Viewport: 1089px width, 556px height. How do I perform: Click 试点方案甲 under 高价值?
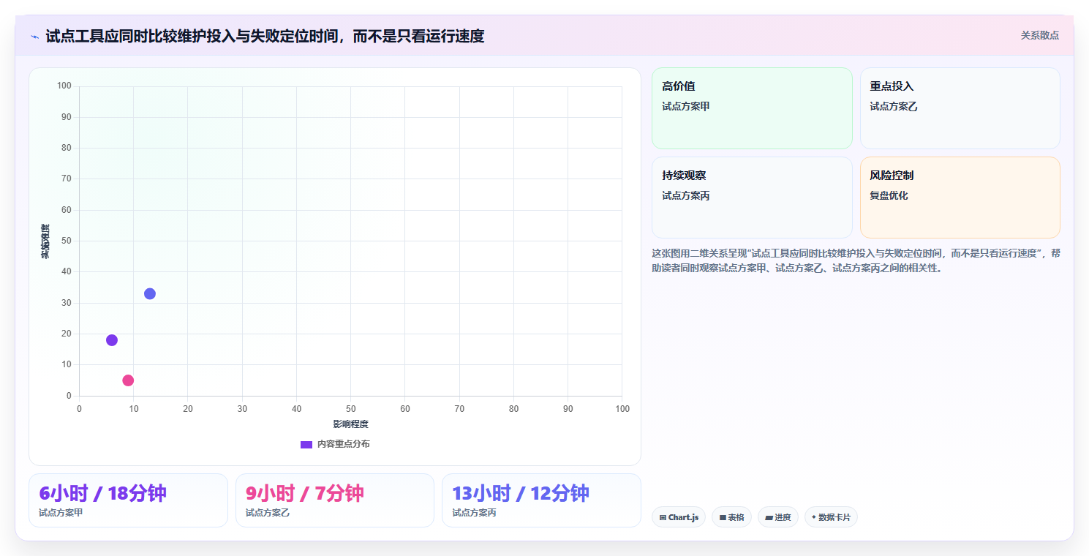tap(686, 106)
